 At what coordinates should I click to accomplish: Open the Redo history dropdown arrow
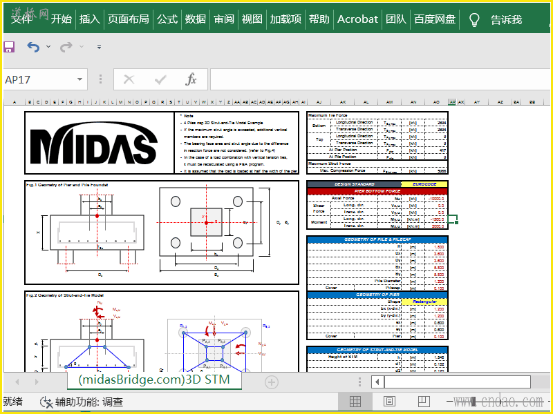pos(82,46)
